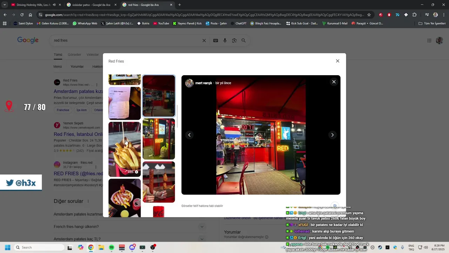Select the Yorumlar filter

coord(77,66)
